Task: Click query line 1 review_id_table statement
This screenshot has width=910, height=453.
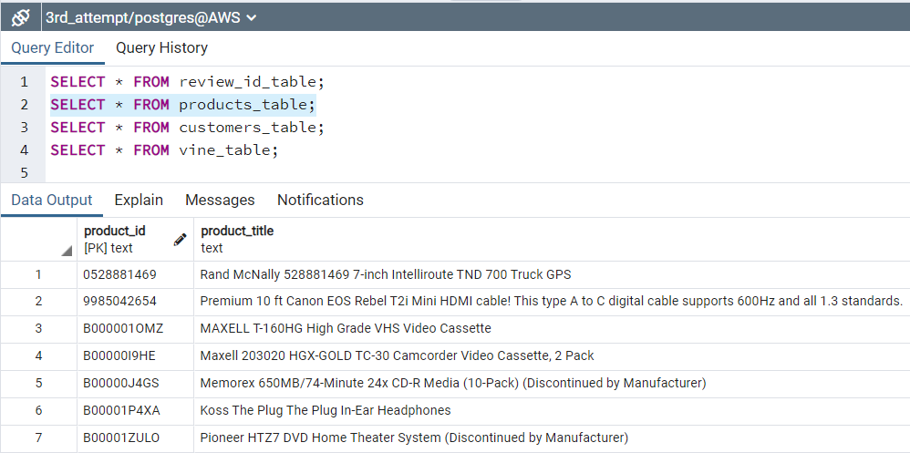Action: (x=188, y=82)
